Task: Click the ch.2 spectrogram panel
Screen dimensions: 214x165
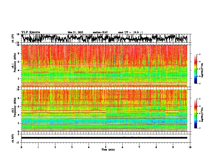Action: 104,111
